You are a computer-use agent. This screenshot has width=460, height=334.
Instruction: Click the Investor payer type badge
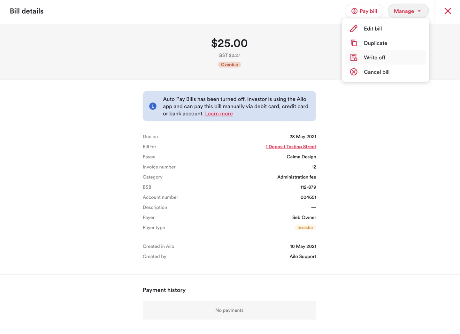(305, 228)
